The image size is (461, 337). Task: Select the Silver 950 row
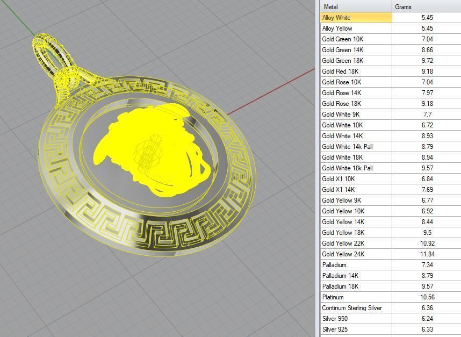tap(391, 319)
